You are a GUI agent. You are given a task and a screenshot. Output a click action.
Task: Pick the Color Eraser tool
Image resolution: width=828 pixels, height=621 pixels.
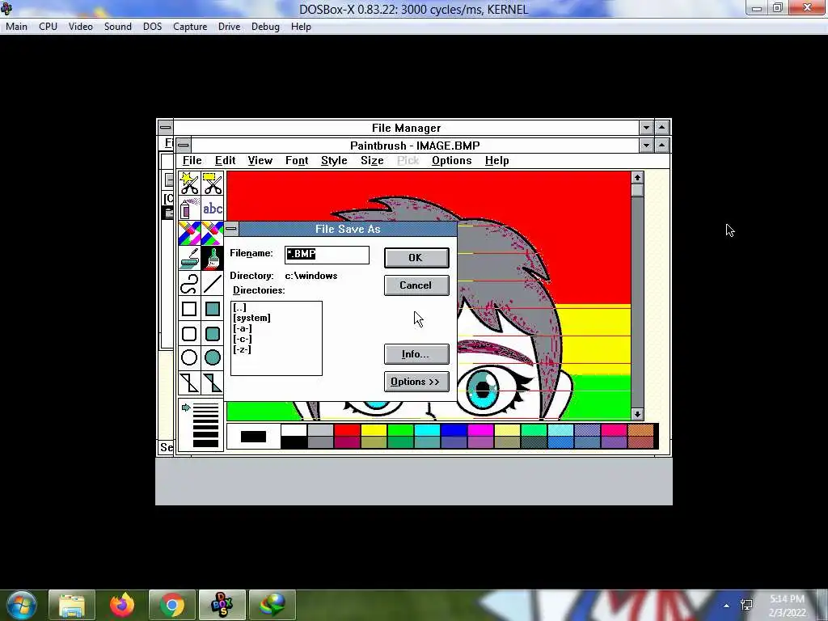189,234
